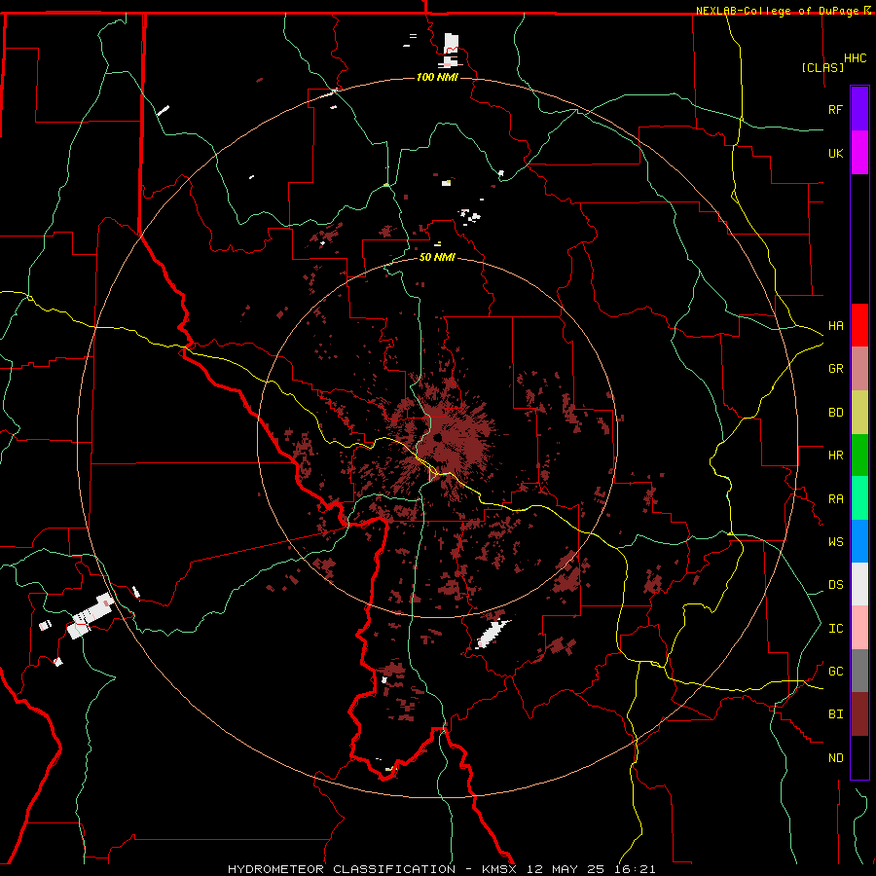Viewport: 876px width, 876px height.
Task: Click the 'ND' legend label
Action: point(835,758)
